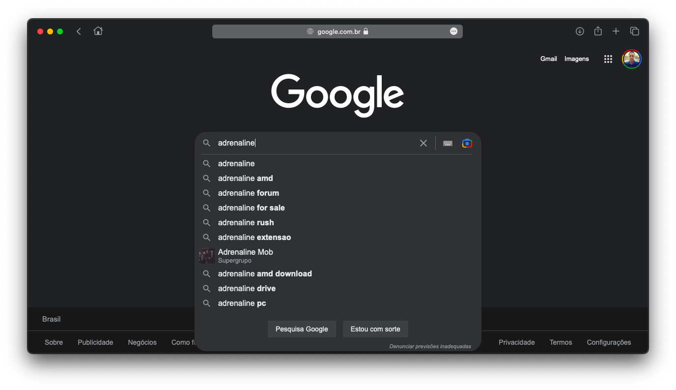Click the Adrenaline Mob band thumbnail
676x390 pixels.
pyautogui.click(x=207, y=256)
